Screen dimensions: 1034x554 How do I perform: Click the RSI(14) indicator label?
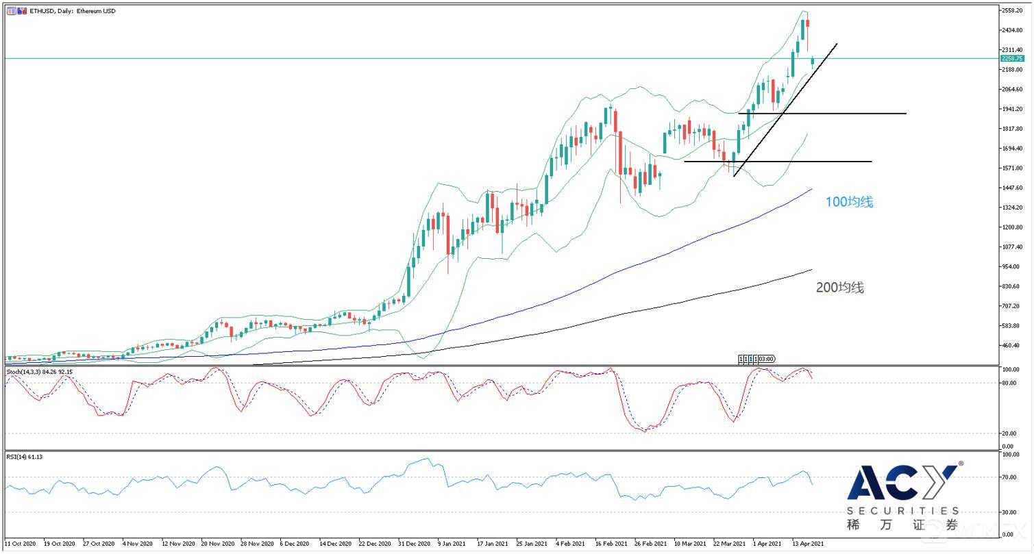coord(24,457)
